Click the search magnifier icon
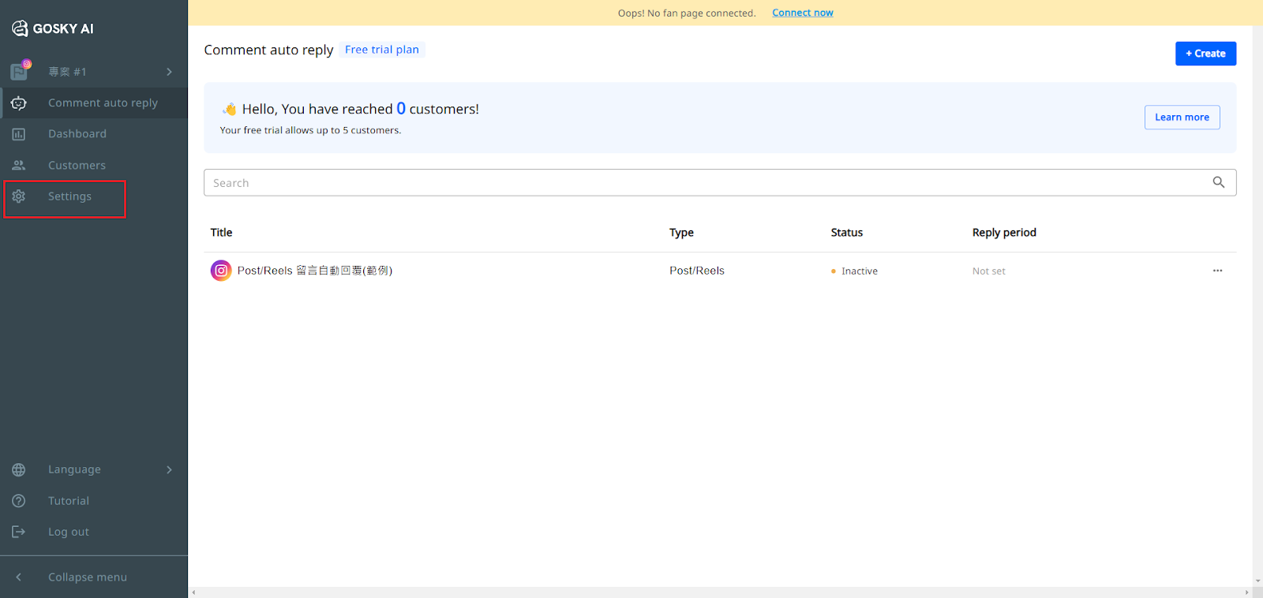Image resolution: width=1263 pixels, height=598 pixels. click(x=1219, y=182)
